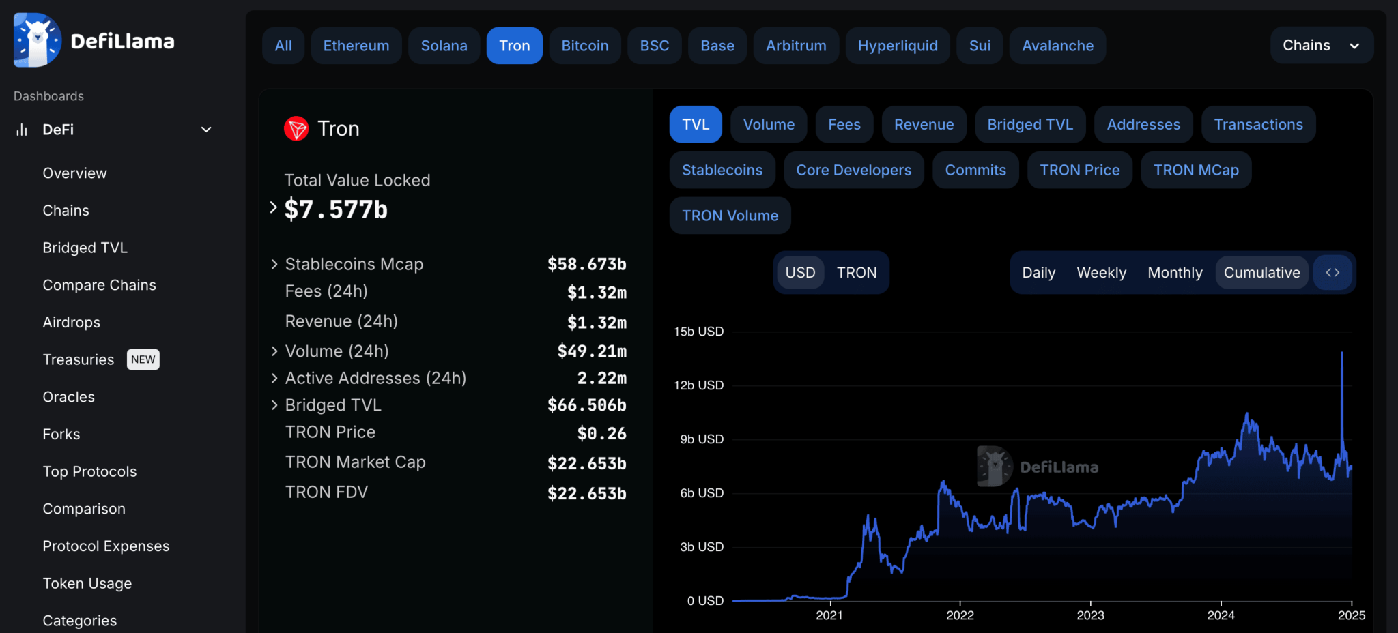This screenshot has height=633, width=1398.
Task: Switch to the Core Developers tab
Action: (853, 170)
